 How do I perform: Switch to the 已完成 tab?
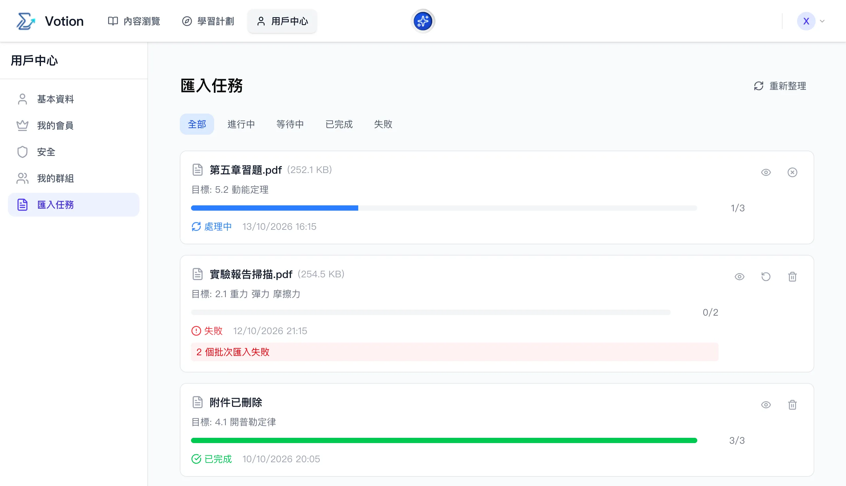pos(339,124)
